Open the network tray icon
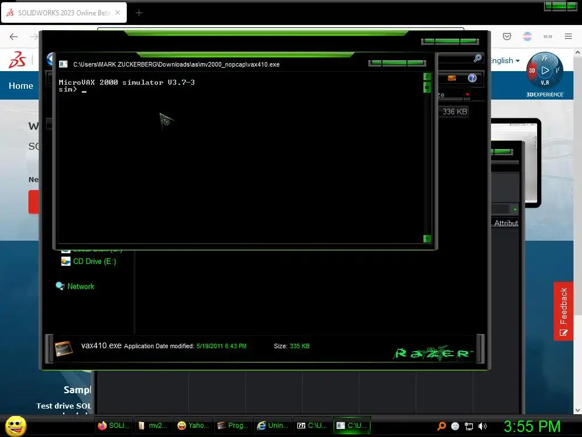Screen dimensions: 582x437 [469, 426]
